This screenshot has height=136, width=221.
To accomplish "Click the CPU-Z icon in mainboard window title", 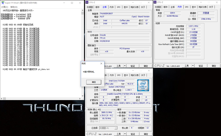I will (87, 3).
